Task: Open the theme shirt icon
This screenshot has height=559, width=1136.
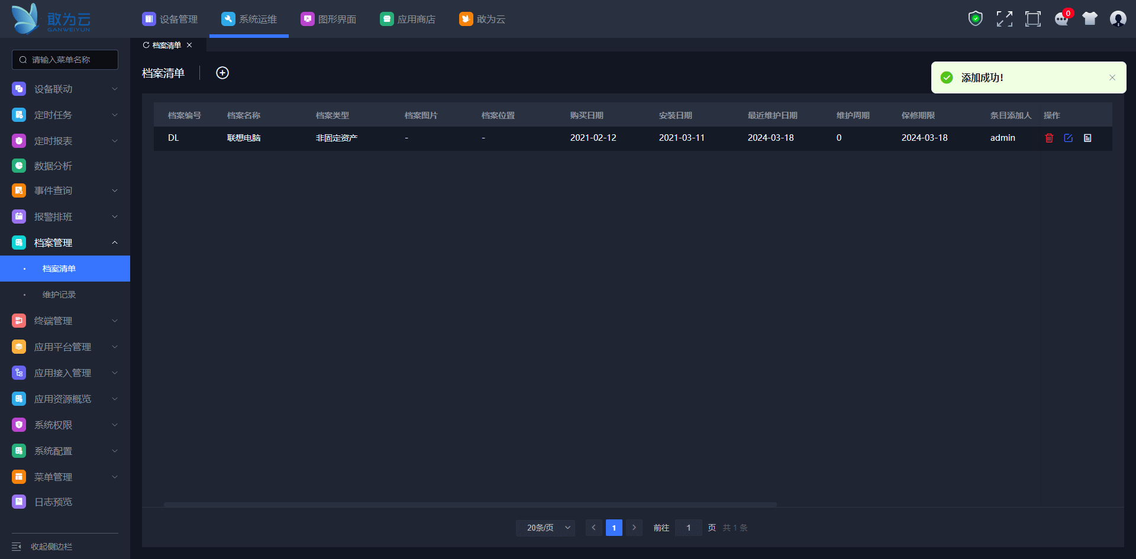Action: pos(1090,19)
